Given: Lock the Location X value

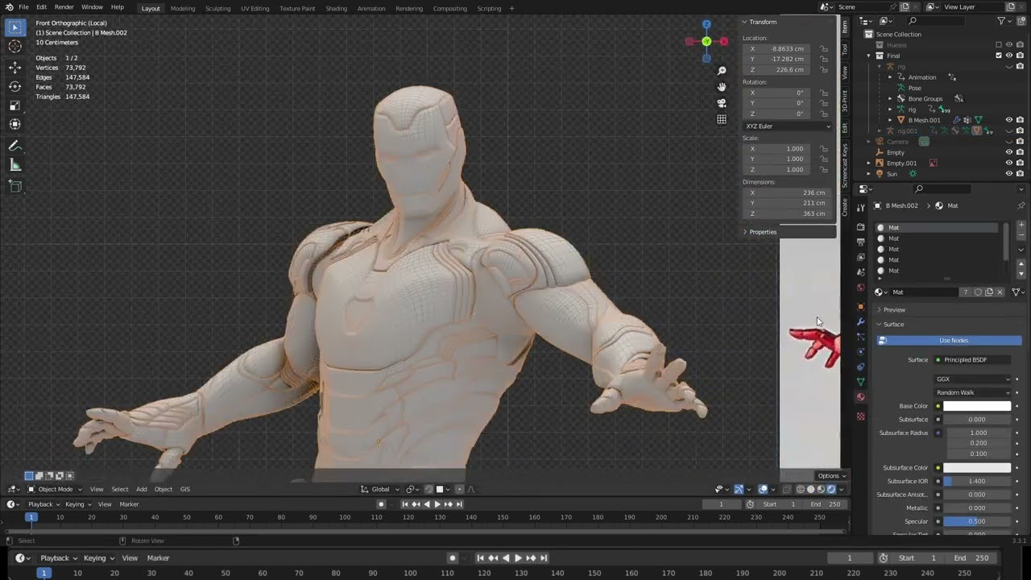Looking at the screenshot, I should click(x=824, y=48).
